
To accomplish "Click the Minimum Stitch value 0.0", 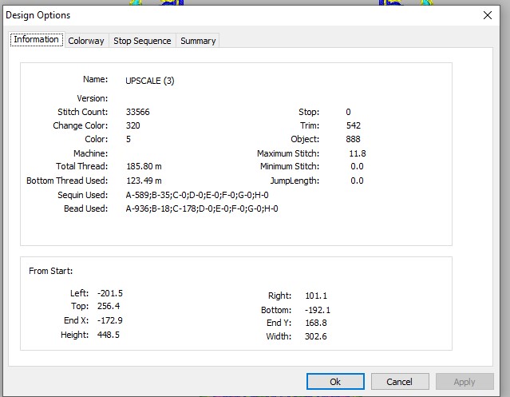I will (x=357, y=166).
